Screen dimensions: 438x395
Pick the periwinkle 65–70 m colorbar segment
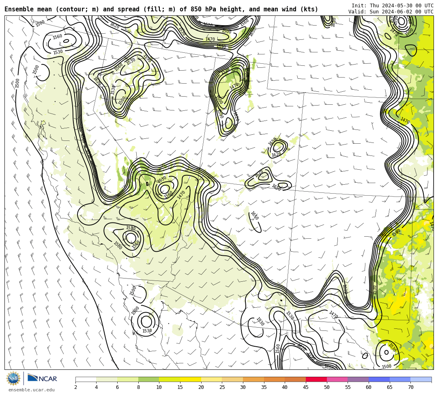click(x=400, y=379)
